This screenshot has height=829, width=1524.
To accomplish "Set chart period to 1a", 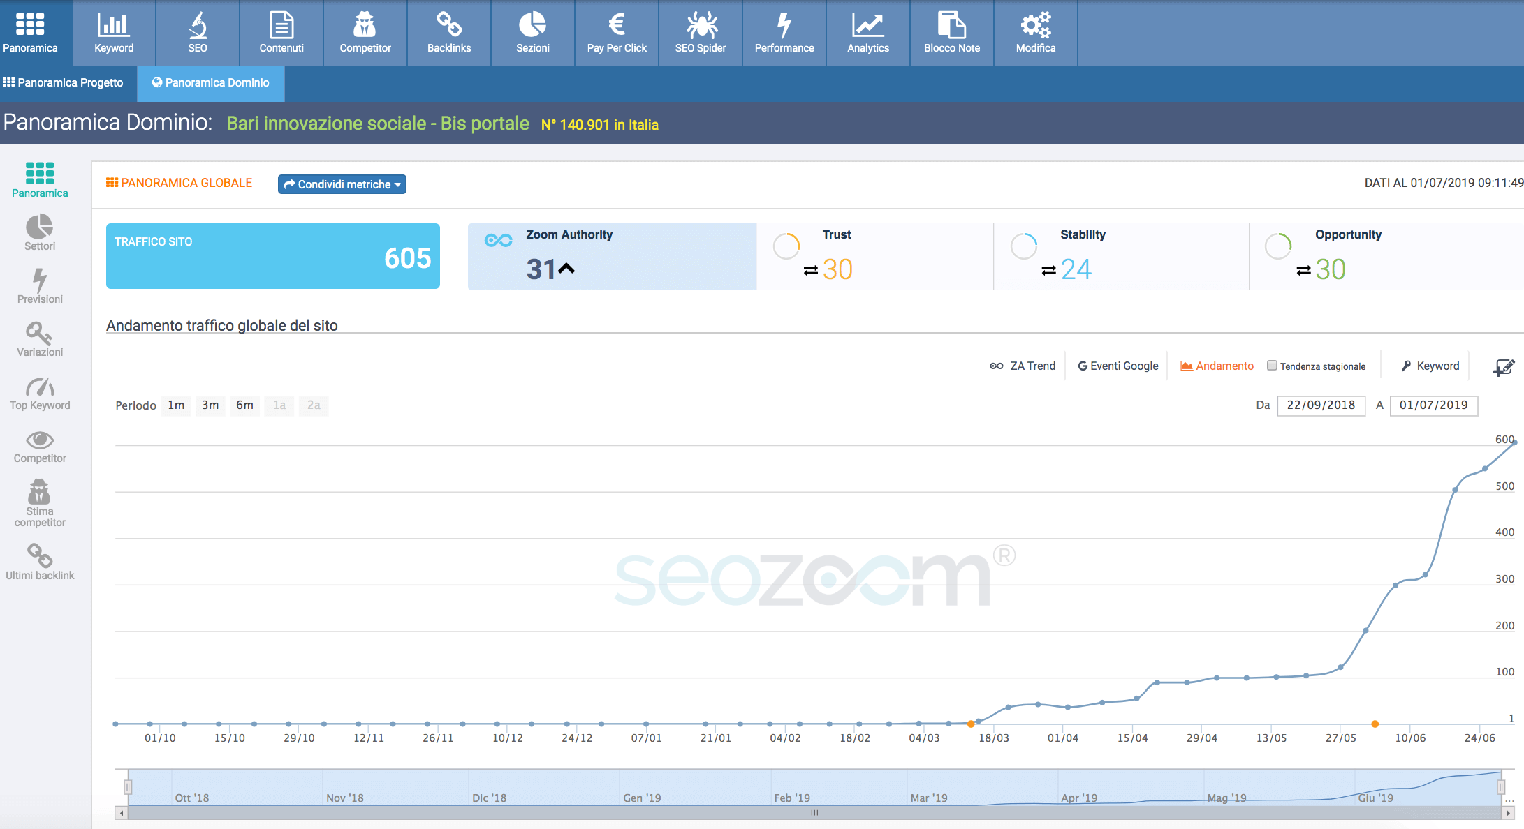I will point(279,405).
